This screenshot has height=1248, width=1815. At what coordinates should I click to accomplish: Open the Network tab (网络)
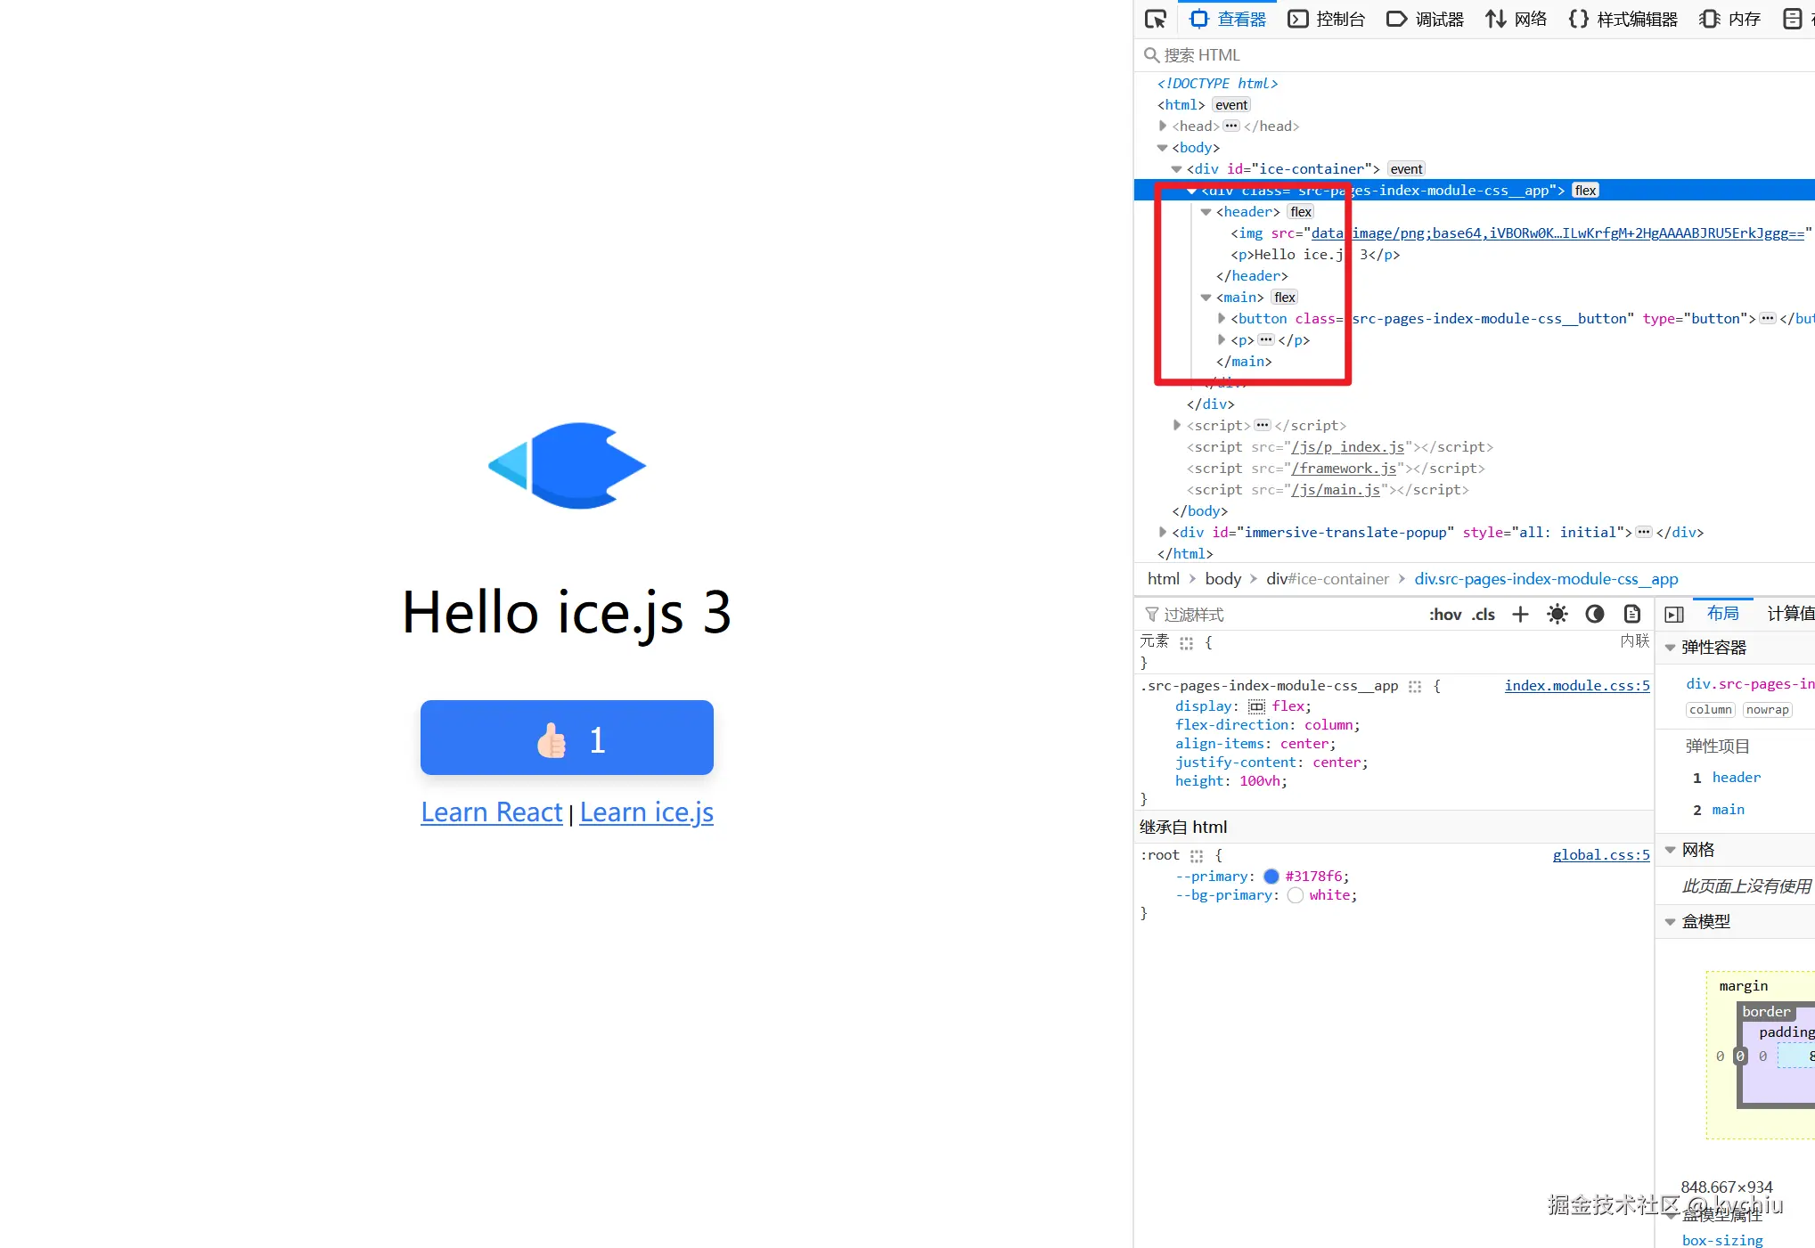click(x=1517, y=19)
